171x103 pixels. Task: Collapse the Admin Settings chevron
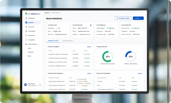click(38, 44)
